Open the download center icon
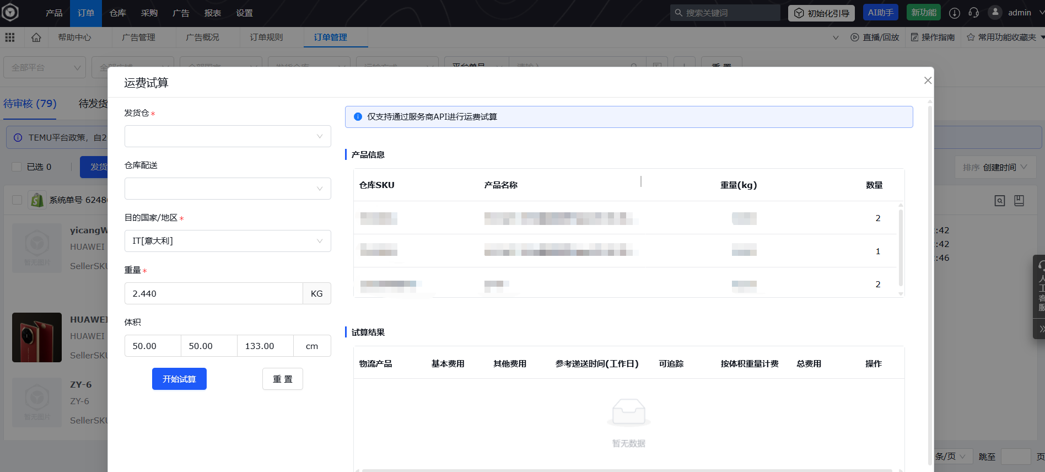 coord(955,13)
